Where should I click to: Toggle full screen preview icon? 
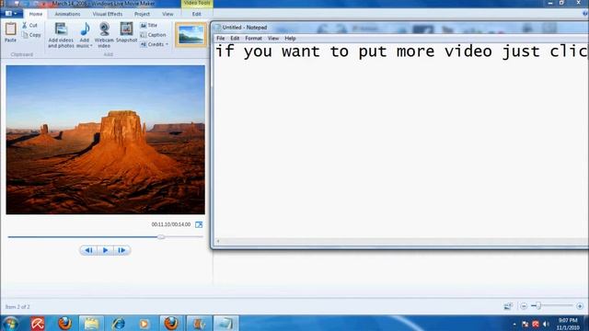coord(199,224)
